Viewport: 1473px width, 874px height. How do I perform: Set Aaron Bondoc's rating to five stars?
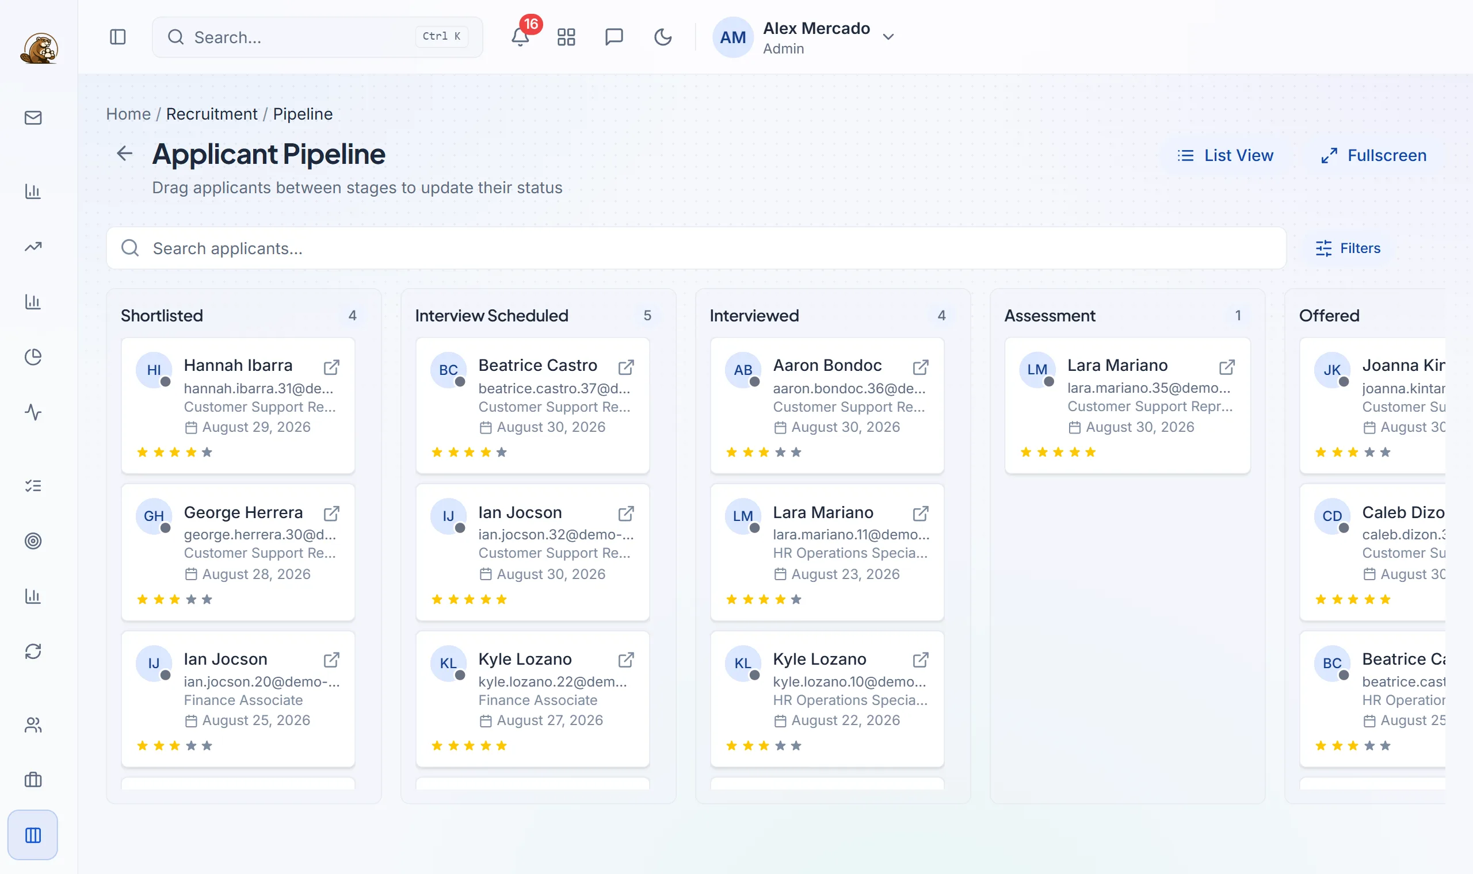(796, 453)
